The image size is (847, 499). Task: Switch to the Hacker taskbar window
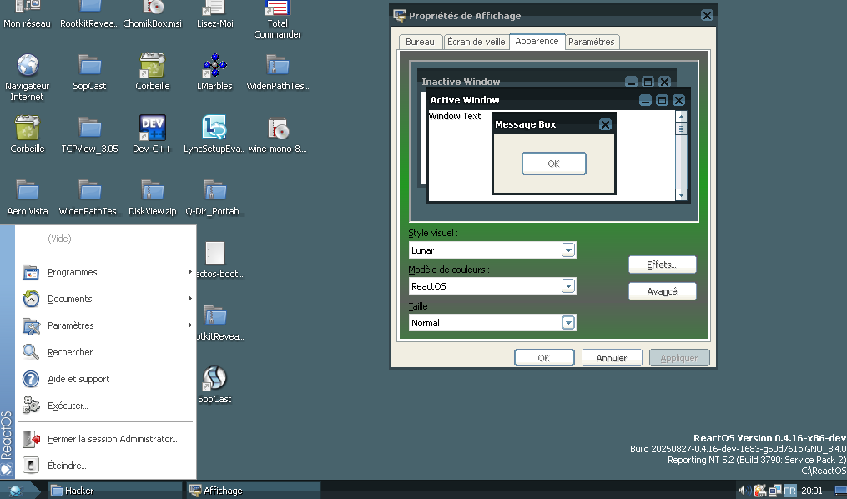click(114, 491)
